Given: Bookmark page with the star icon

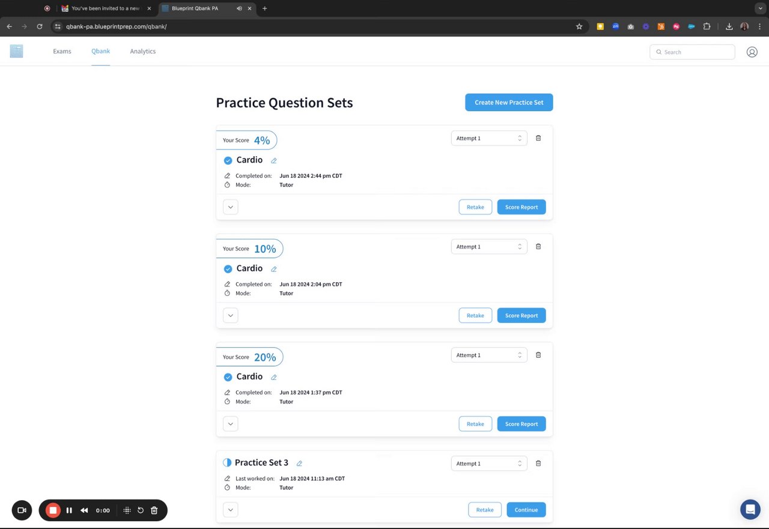Looking at the screenshot, I should click(579, 26).
